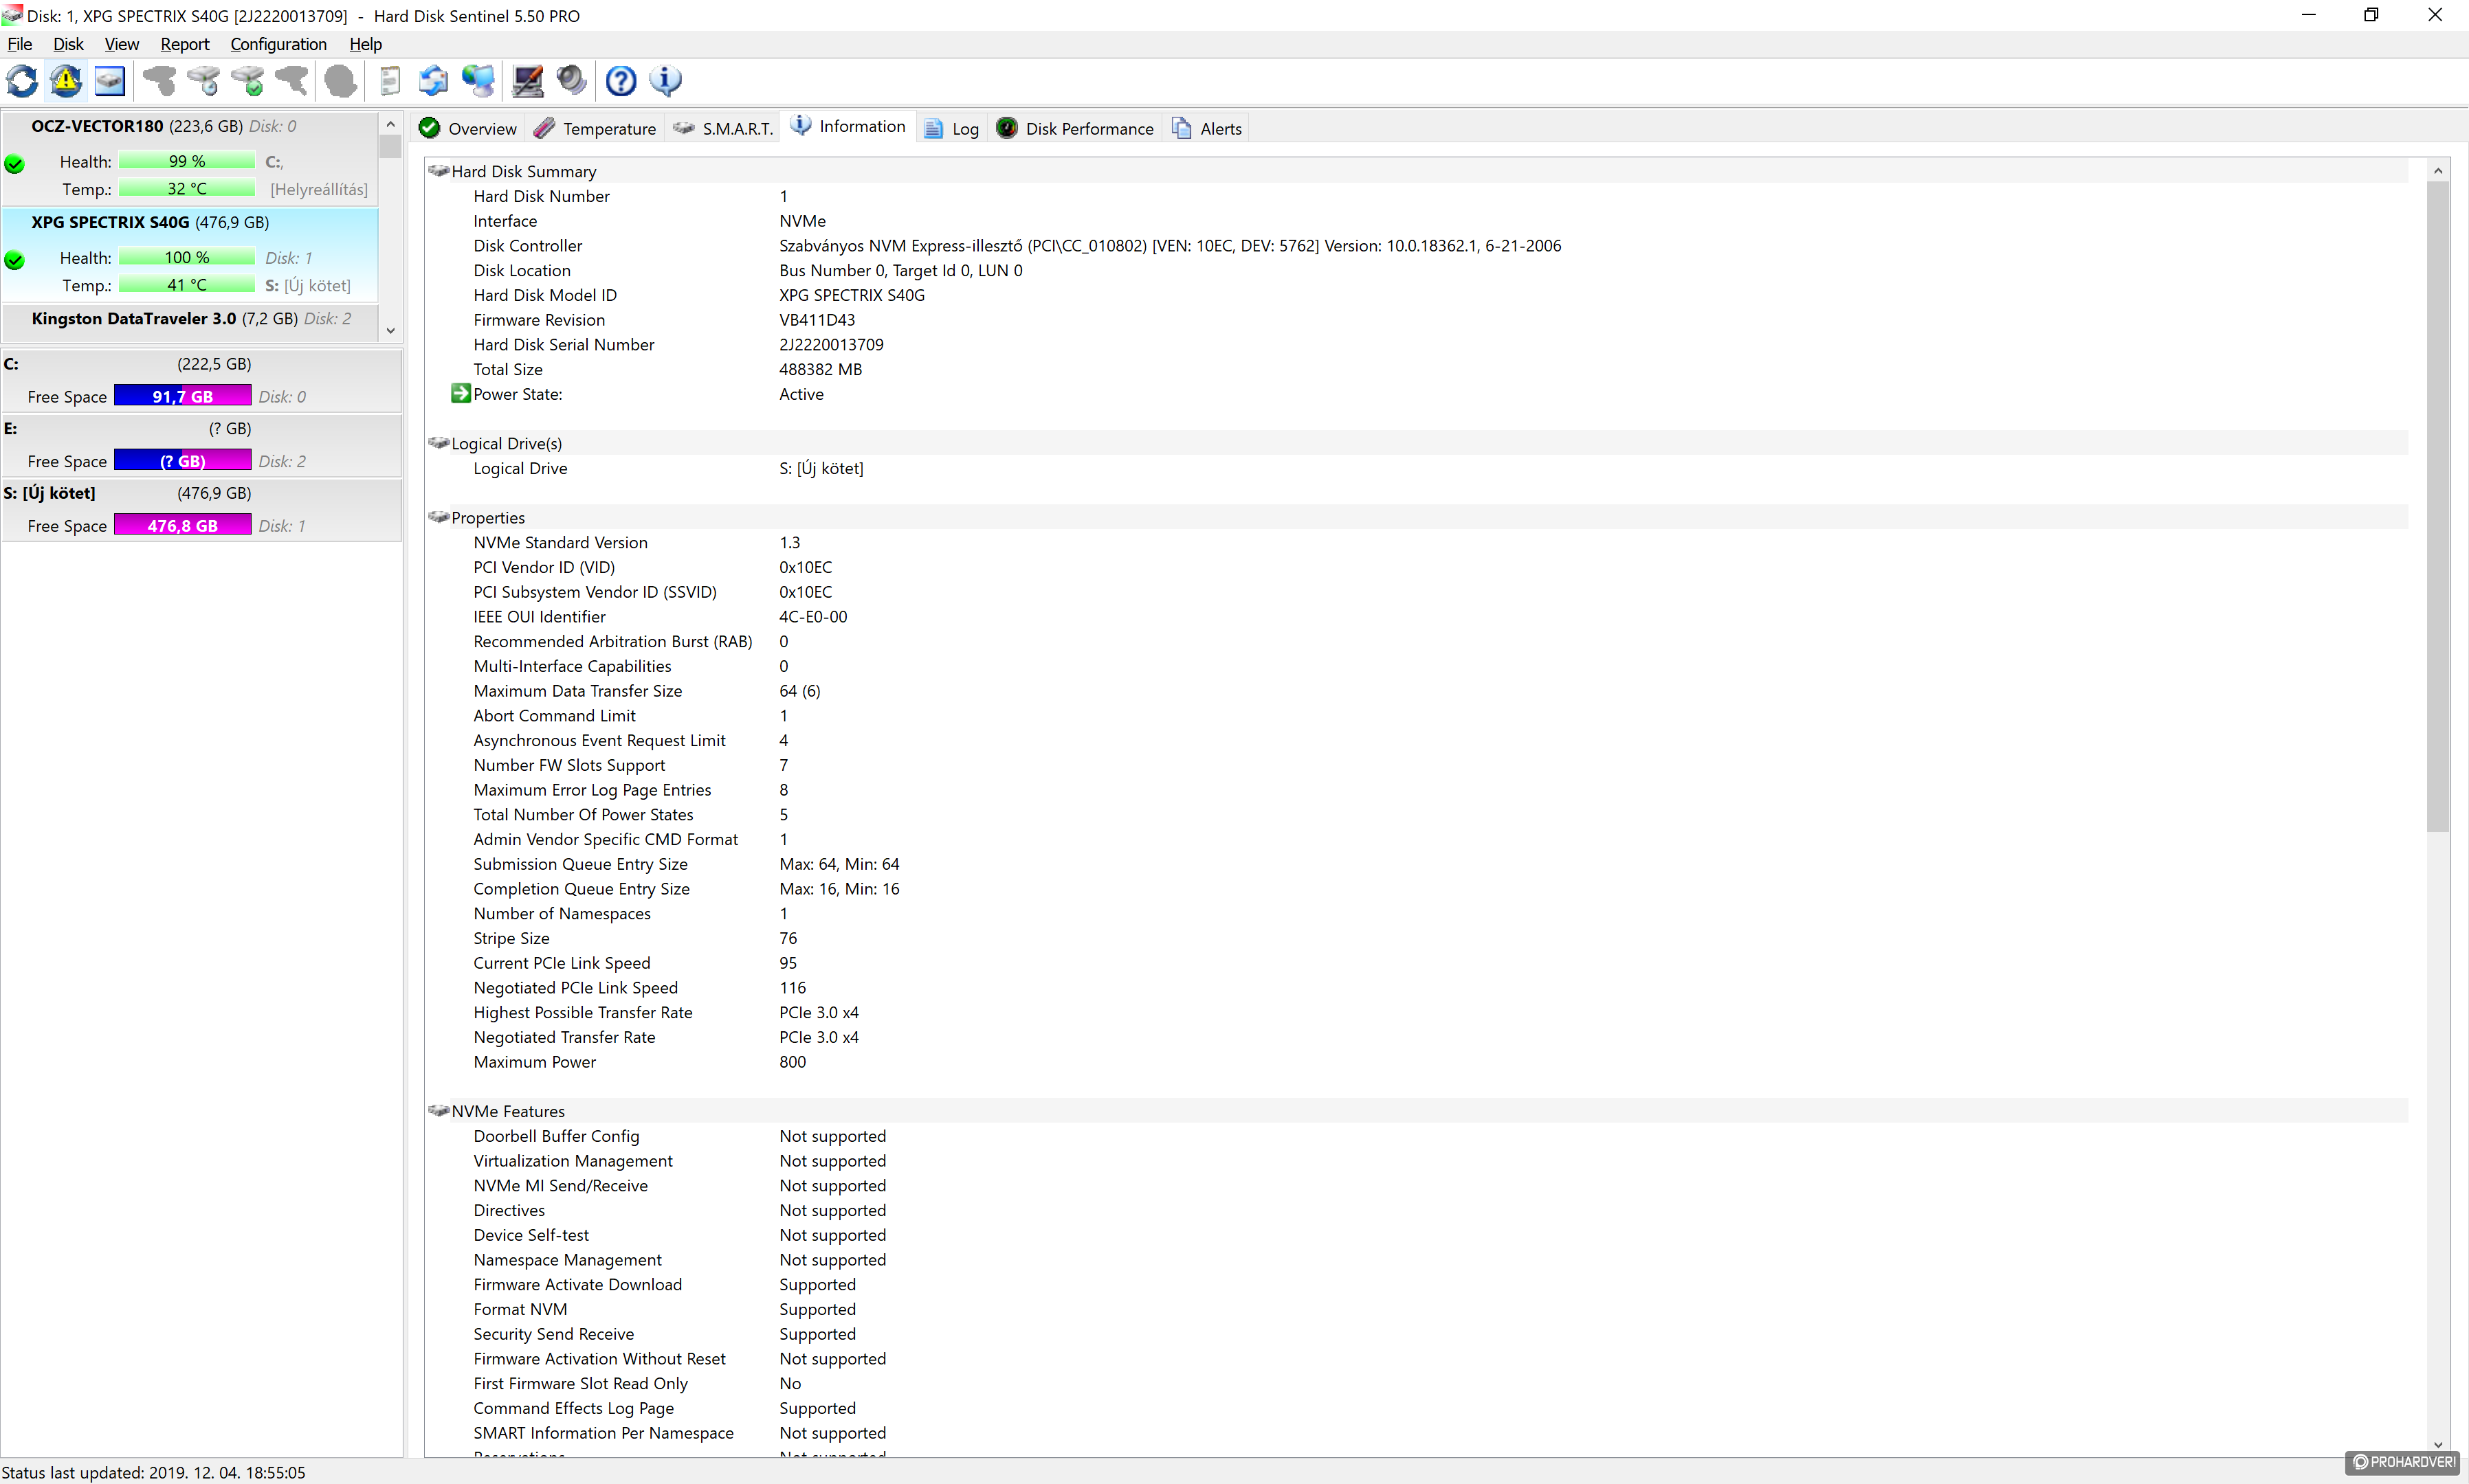Viewport: 2469px width, 1484px height.
Task: Select the C: logical drive row
Action: (x=201, y=381)
